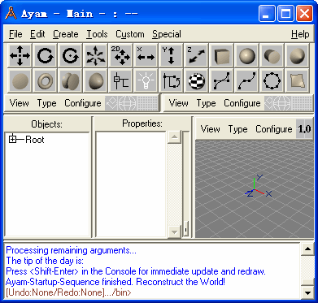Select the Rotate about point tool
318x303 pixels.
click(71, 55)
